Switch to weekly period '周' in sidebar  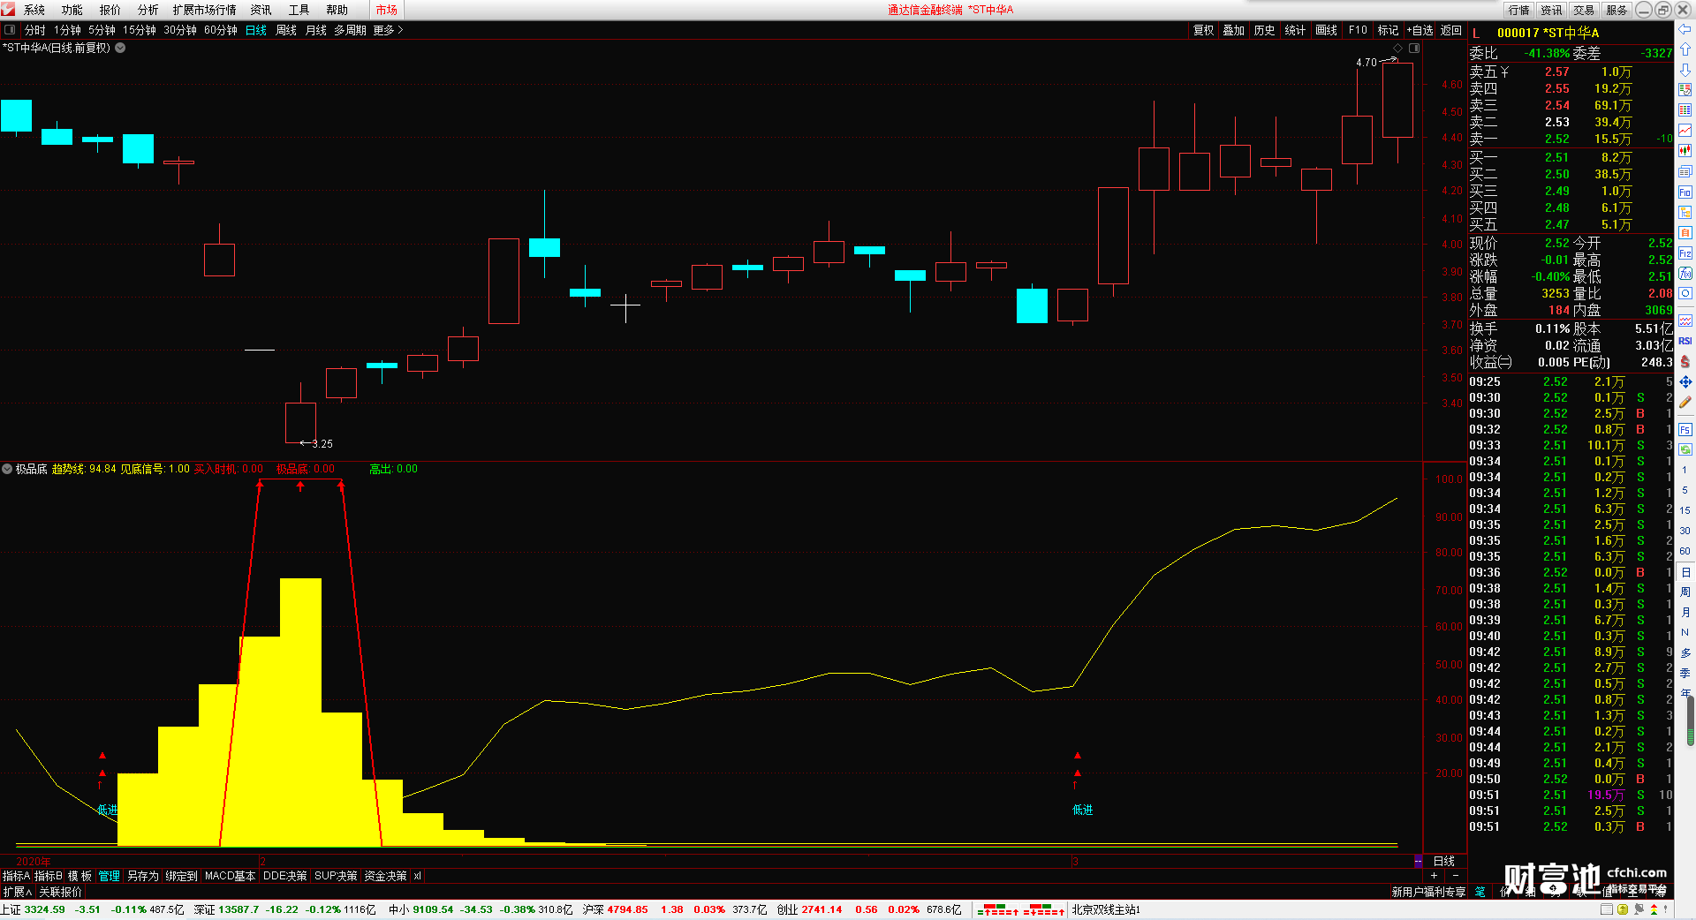1685,592
